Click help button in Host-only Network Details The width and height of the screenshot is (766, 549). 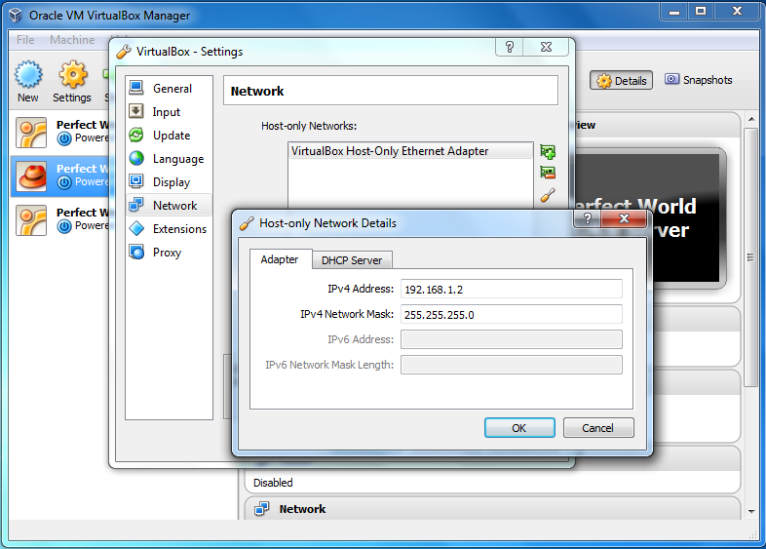coord(588,218)
